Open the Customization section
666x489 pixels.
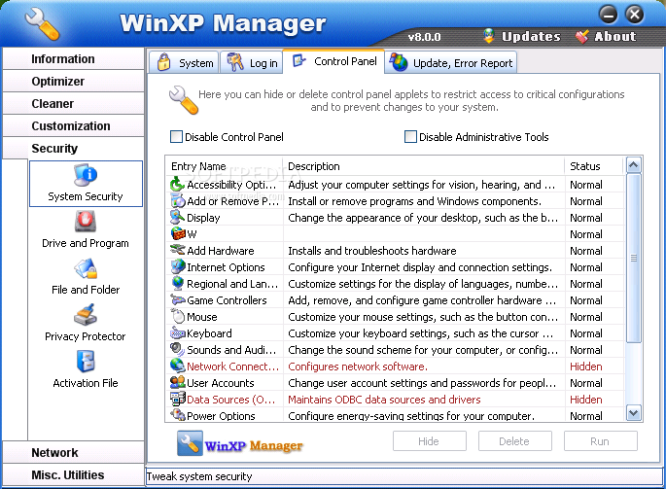(x=73, y=126)
